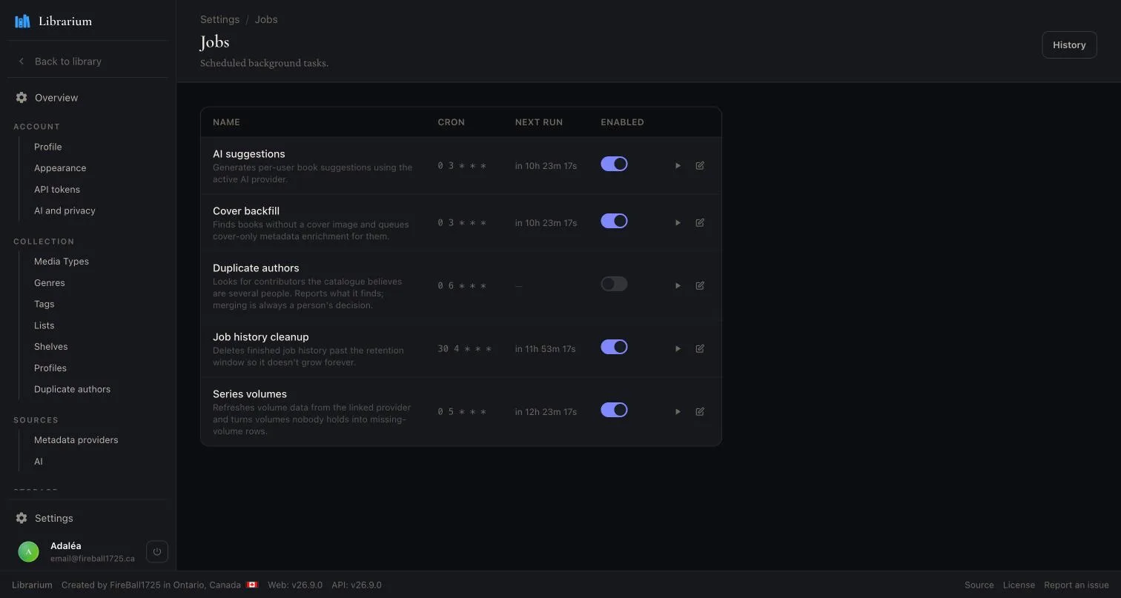
Task: Run the Cover backfill job now
Action: (x=678, y=223)
